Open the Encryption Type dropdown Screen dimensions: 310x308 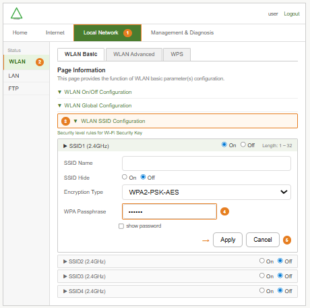point(206,192)
